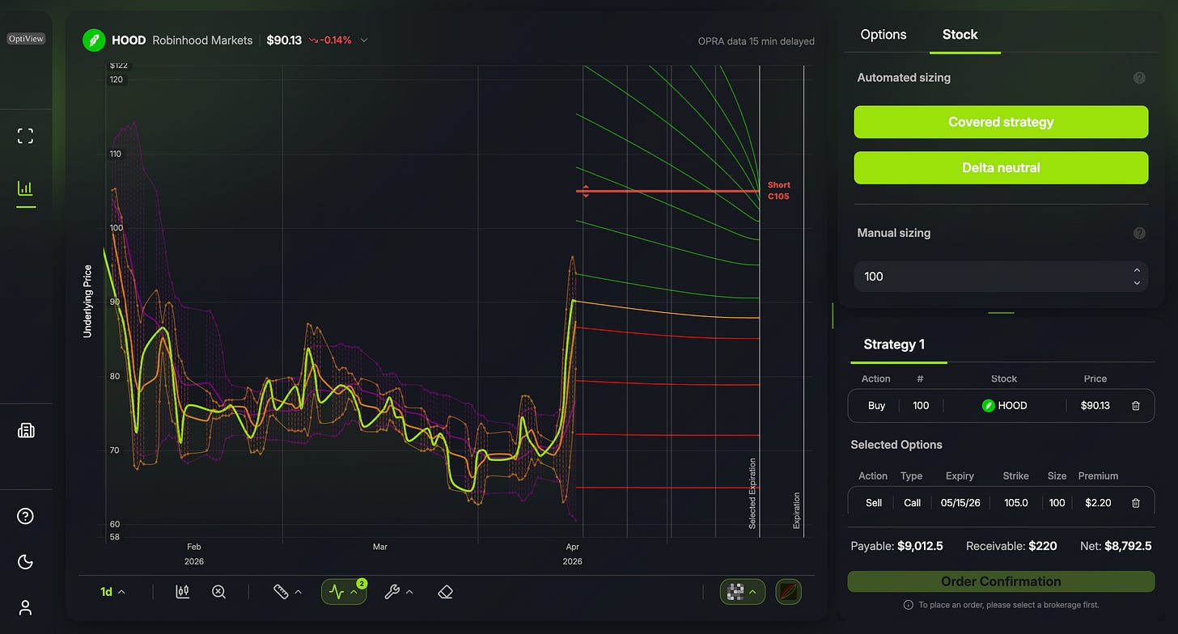This screenshot has height=634, width=1178.
Task: Click the 105.0 strike value
Action: click(x=1015, y=503)
